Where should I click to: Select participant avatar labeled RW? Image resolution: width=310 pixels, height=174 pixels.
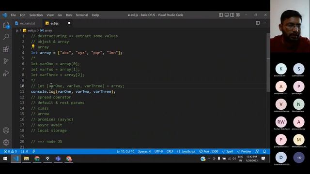point(281,122)
